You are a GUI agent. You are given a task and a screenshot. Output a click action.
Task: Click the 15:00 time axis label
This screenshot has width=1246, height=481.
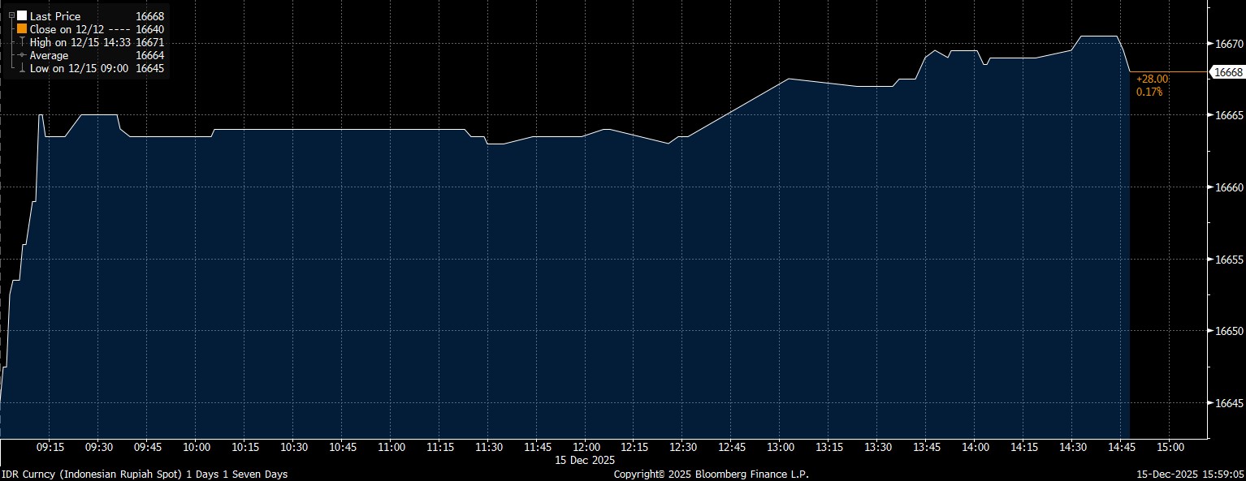click(x=1169, y=447)
